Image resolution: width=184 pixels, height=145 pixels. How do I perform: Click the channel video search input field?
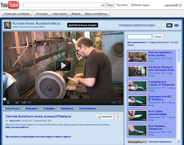[140, 37]
